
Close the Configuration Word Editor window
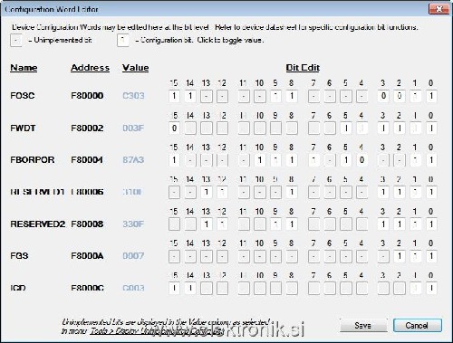(x=439, y=9)
